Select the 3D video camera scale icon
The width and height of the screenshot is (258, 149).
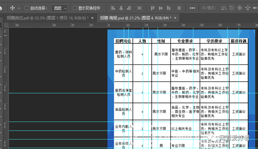pyautogui.click(x=255, y=8)
